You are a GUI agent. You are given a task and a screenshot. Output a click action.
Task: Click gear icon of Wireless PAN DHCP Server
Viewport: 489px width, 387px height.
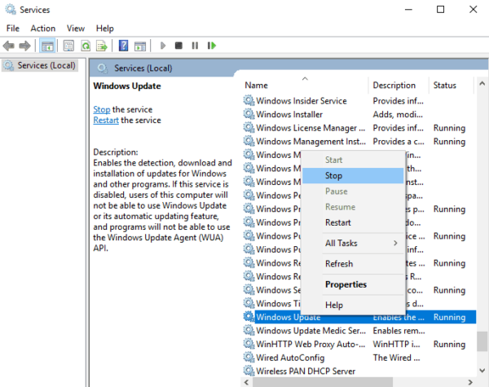click(x=249, y=371)
